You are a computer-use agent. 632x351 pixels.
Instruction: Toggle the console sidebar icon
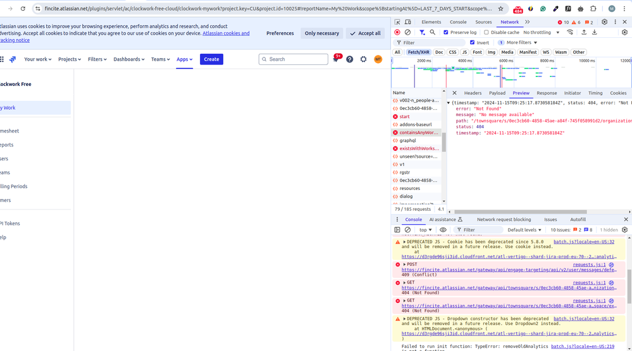coord(397,230)
